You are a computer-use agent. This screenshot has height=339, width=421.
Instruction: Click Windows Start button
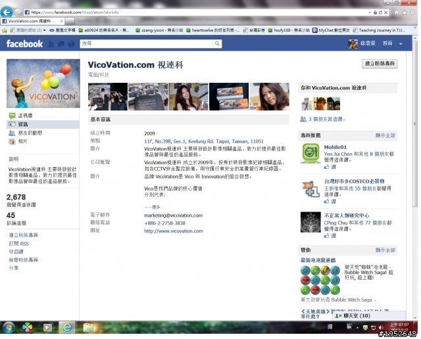click(9, 327)
